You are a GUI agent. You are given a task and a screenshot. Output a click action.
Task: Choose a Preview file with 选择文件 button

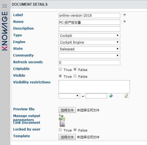click(67, 110)
